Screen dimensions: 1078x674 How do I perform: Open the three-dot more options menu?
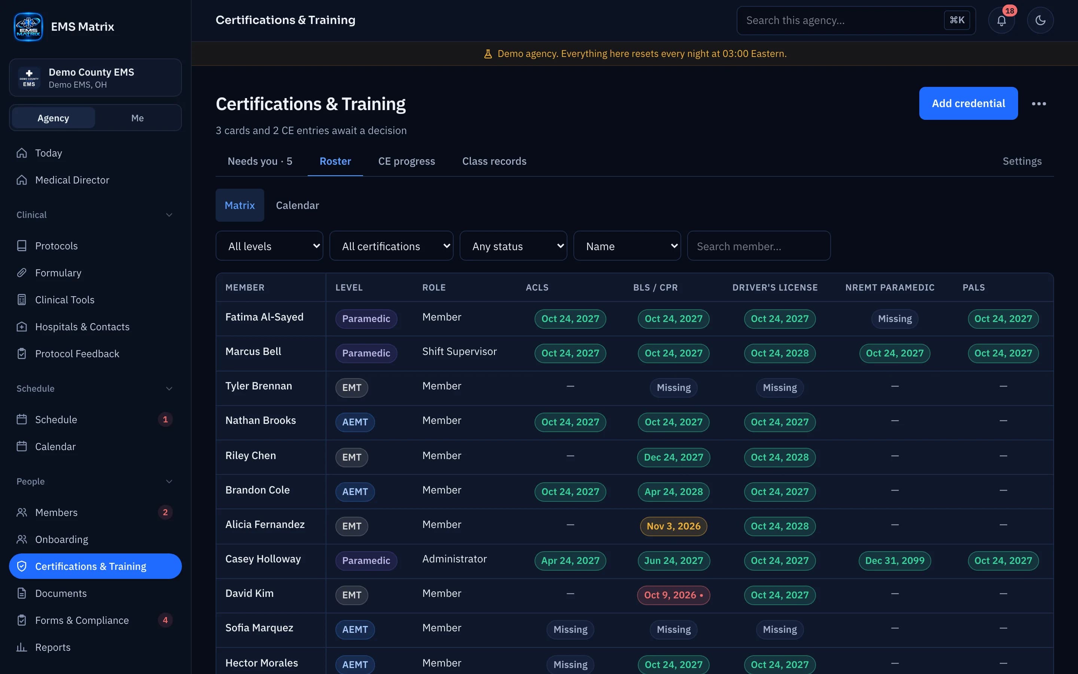click(x=1038, y=103)
